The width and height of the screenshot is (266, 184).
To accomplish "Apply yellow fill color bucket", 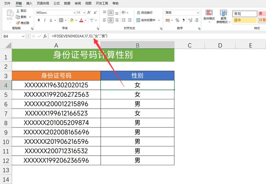I will [72, 20].
